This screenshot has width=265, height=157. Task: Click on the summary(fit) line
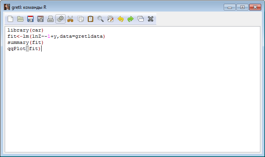[x=25, y=42]
